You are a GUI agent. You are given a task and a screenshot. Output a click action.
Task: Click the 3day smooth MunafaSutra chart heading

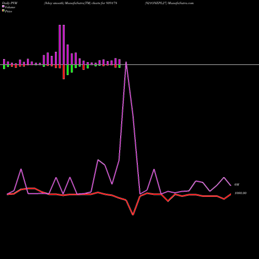pos(80,3)
